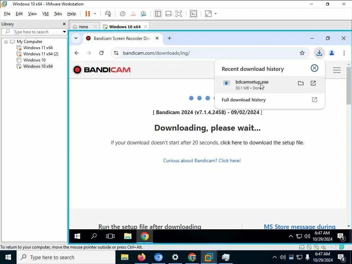Open the power options dropdown next to pause
Screen dimensions: 352x264
point(95,14)
